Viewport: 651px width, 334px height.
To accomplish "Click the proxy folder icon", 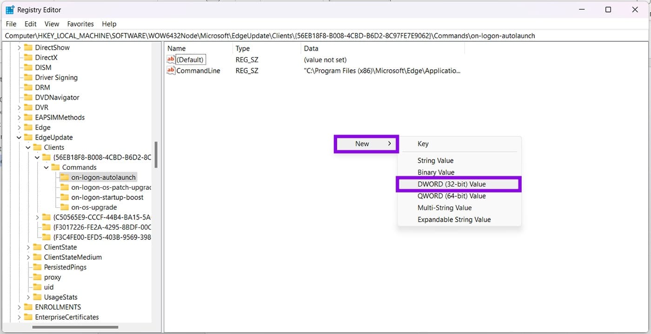I will 37,277.
